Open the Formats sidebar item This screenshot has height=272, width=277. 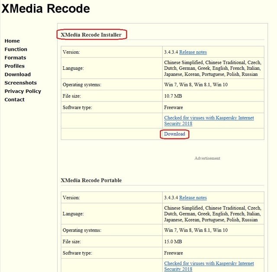tap(15, 58)
